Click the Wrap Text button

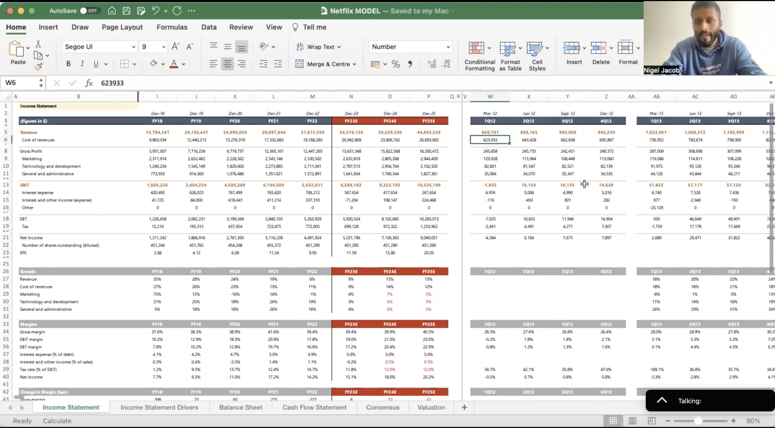315,47
